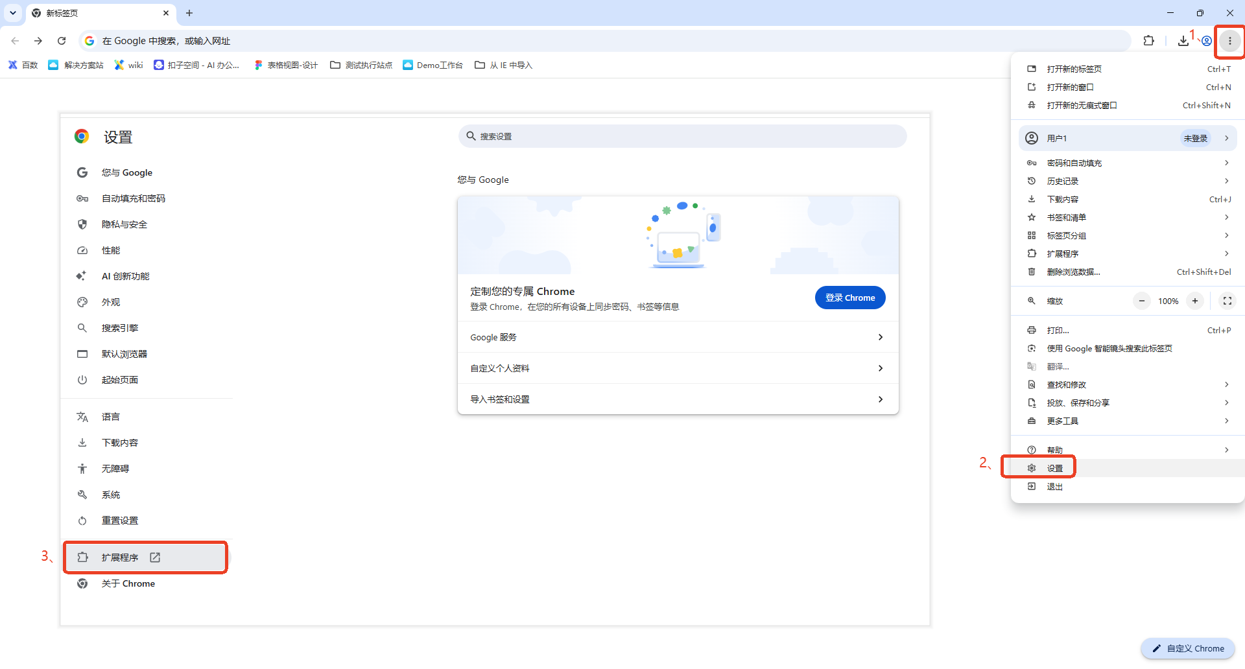
Task: Open the downloads icon in the toolbar
Action: click(1183, 41)
